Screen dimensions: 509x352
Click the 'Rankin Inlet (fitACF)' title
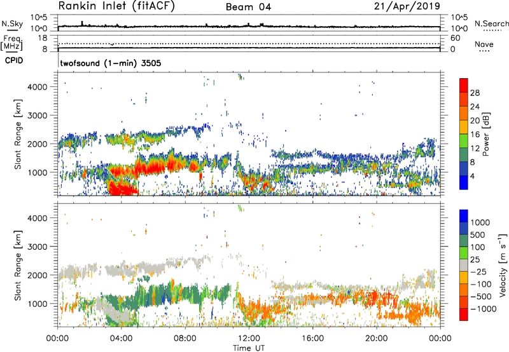click(x=116, y=6)
